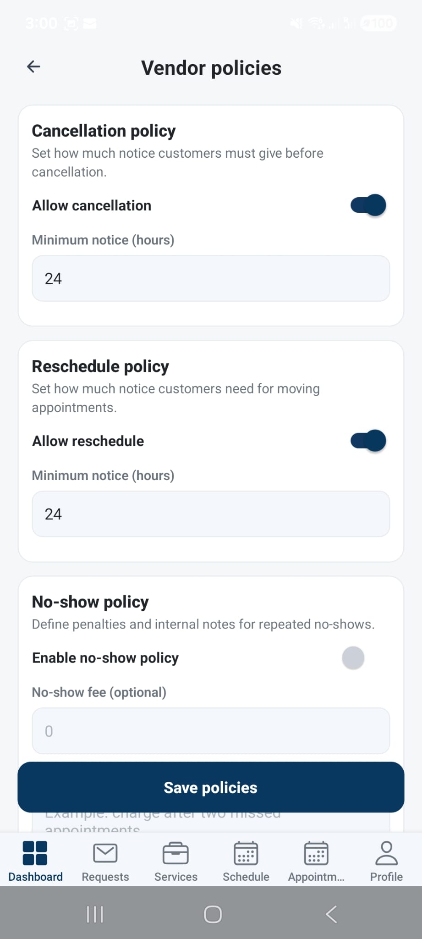Screen dimensions: 422x939
Task: Enable the no-show policy toggle
Action: pyautogui.click(x=353, y=657)
